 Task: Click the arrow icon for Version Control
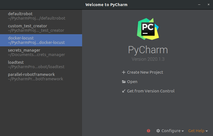pos(124,91)
